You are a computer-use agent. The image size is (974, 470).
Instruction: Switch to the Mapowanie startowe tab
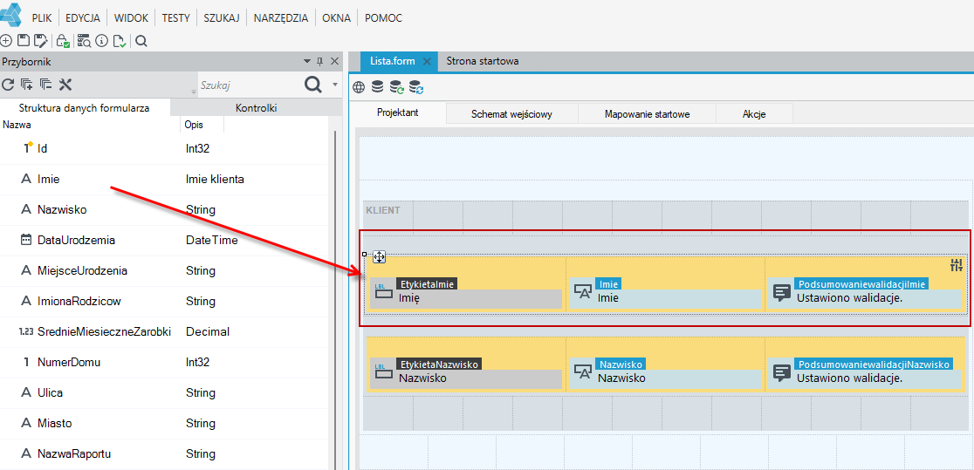pos(648,114)
